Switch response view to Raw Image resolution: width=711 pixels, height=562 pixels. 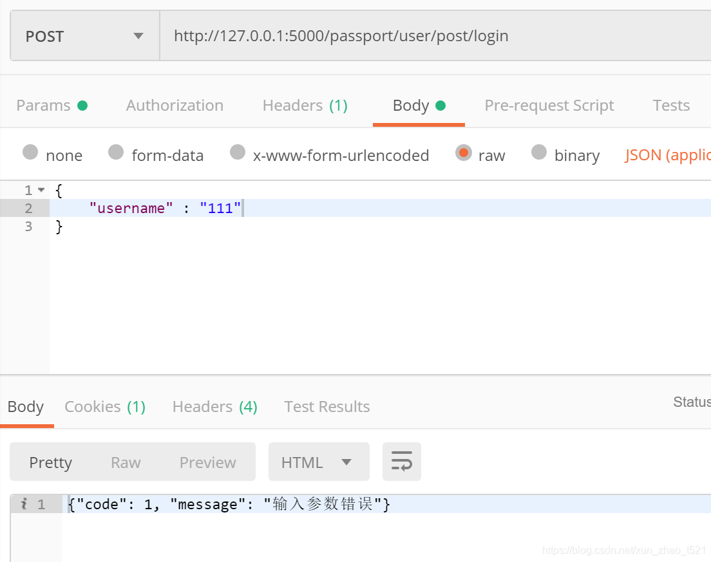pos(126,462)
